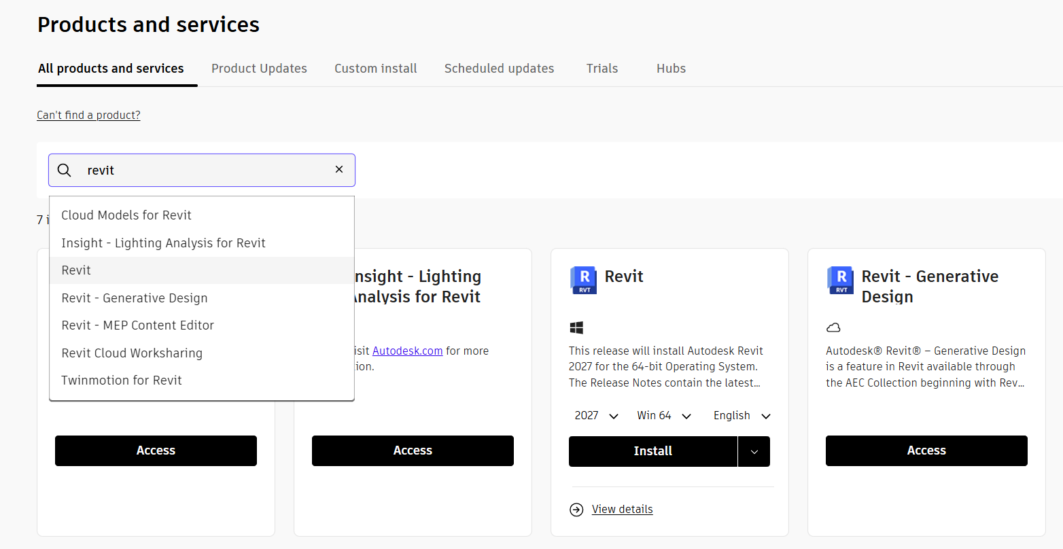Click Access for Revit - Generative Design

coord(926,450)
